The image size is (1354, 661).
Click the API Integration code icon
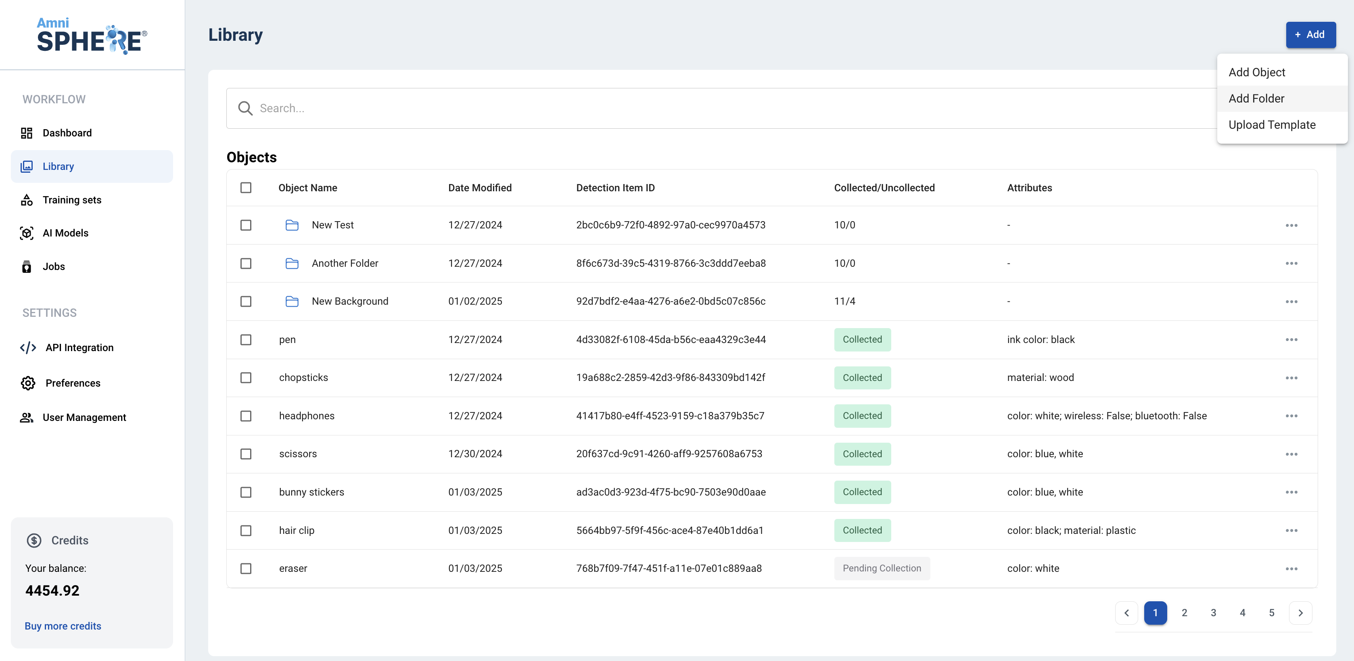pyautogui.click(x=28, y=347)
